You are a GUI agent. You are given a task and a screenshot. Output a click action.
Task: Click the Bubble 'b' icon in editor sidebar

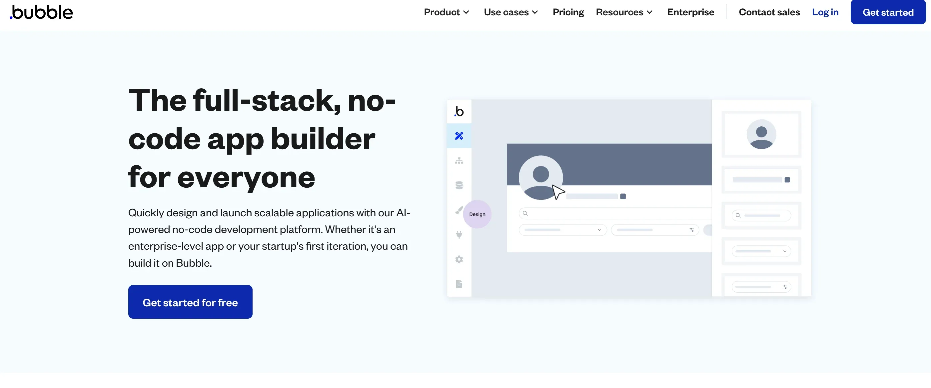459,111
